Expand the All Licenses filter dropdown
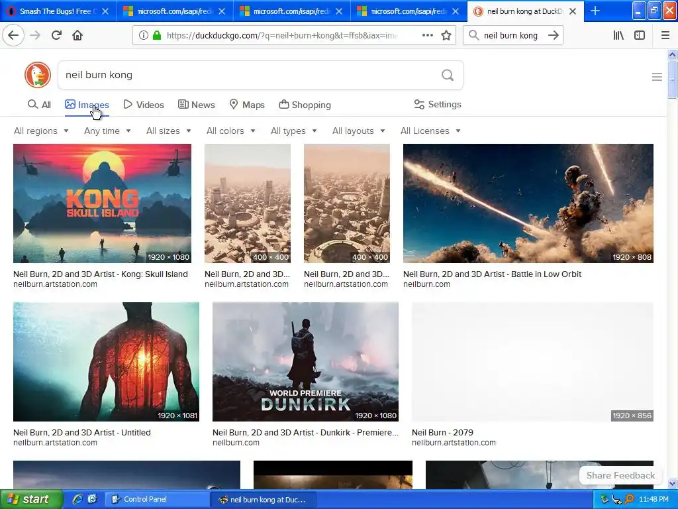 click(x=430, y=131)
